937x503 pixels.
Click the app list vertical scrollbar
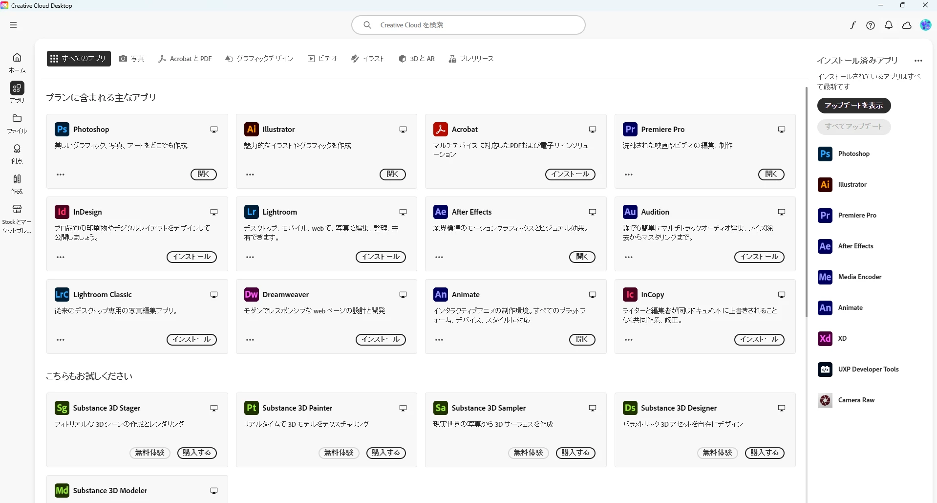[806, 202]
